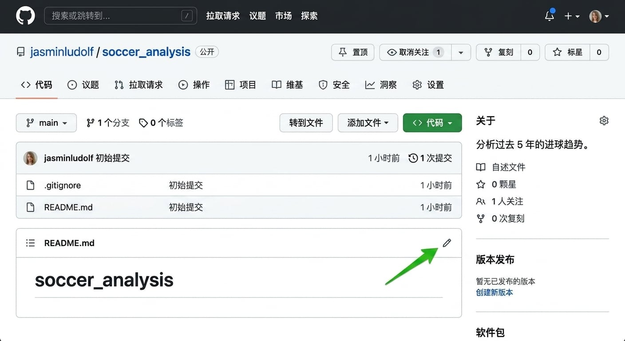The width and height of the screenshot is (625, 341).
Task: View 1 人关注 watchers link
Action: [x=500, y=202]
